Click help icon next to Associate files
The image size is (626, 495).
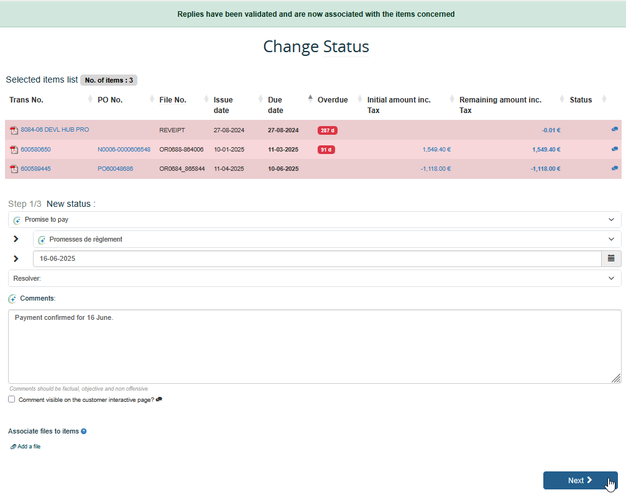pos(84,431)
